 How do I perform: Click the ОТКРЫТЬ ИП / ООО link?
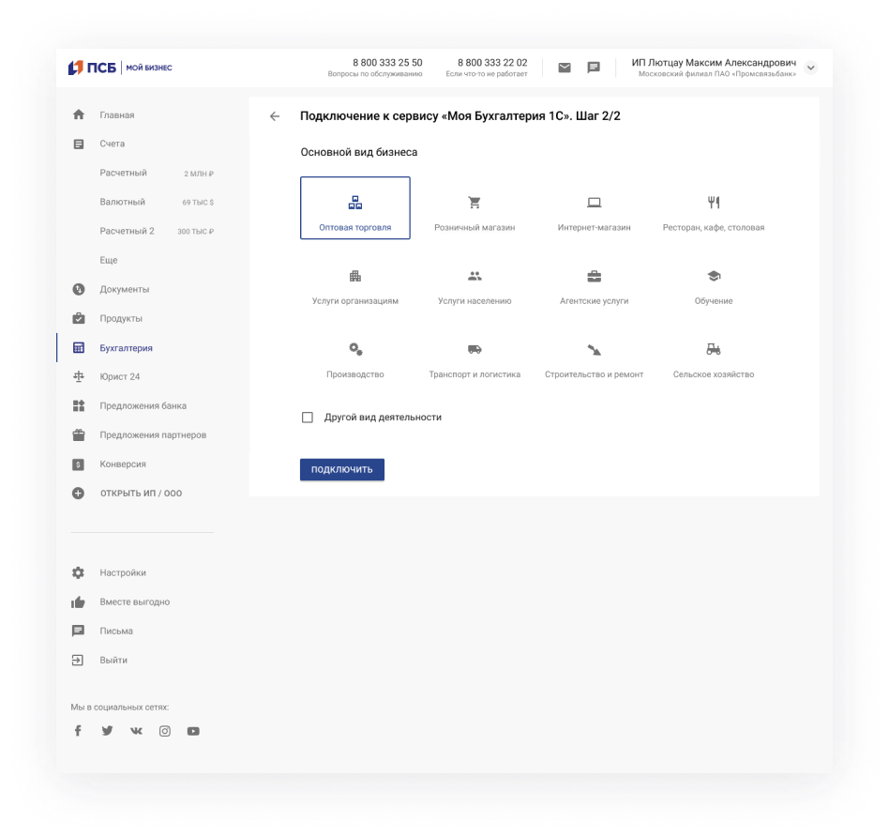pyautogui.click(x=141, y=494)
